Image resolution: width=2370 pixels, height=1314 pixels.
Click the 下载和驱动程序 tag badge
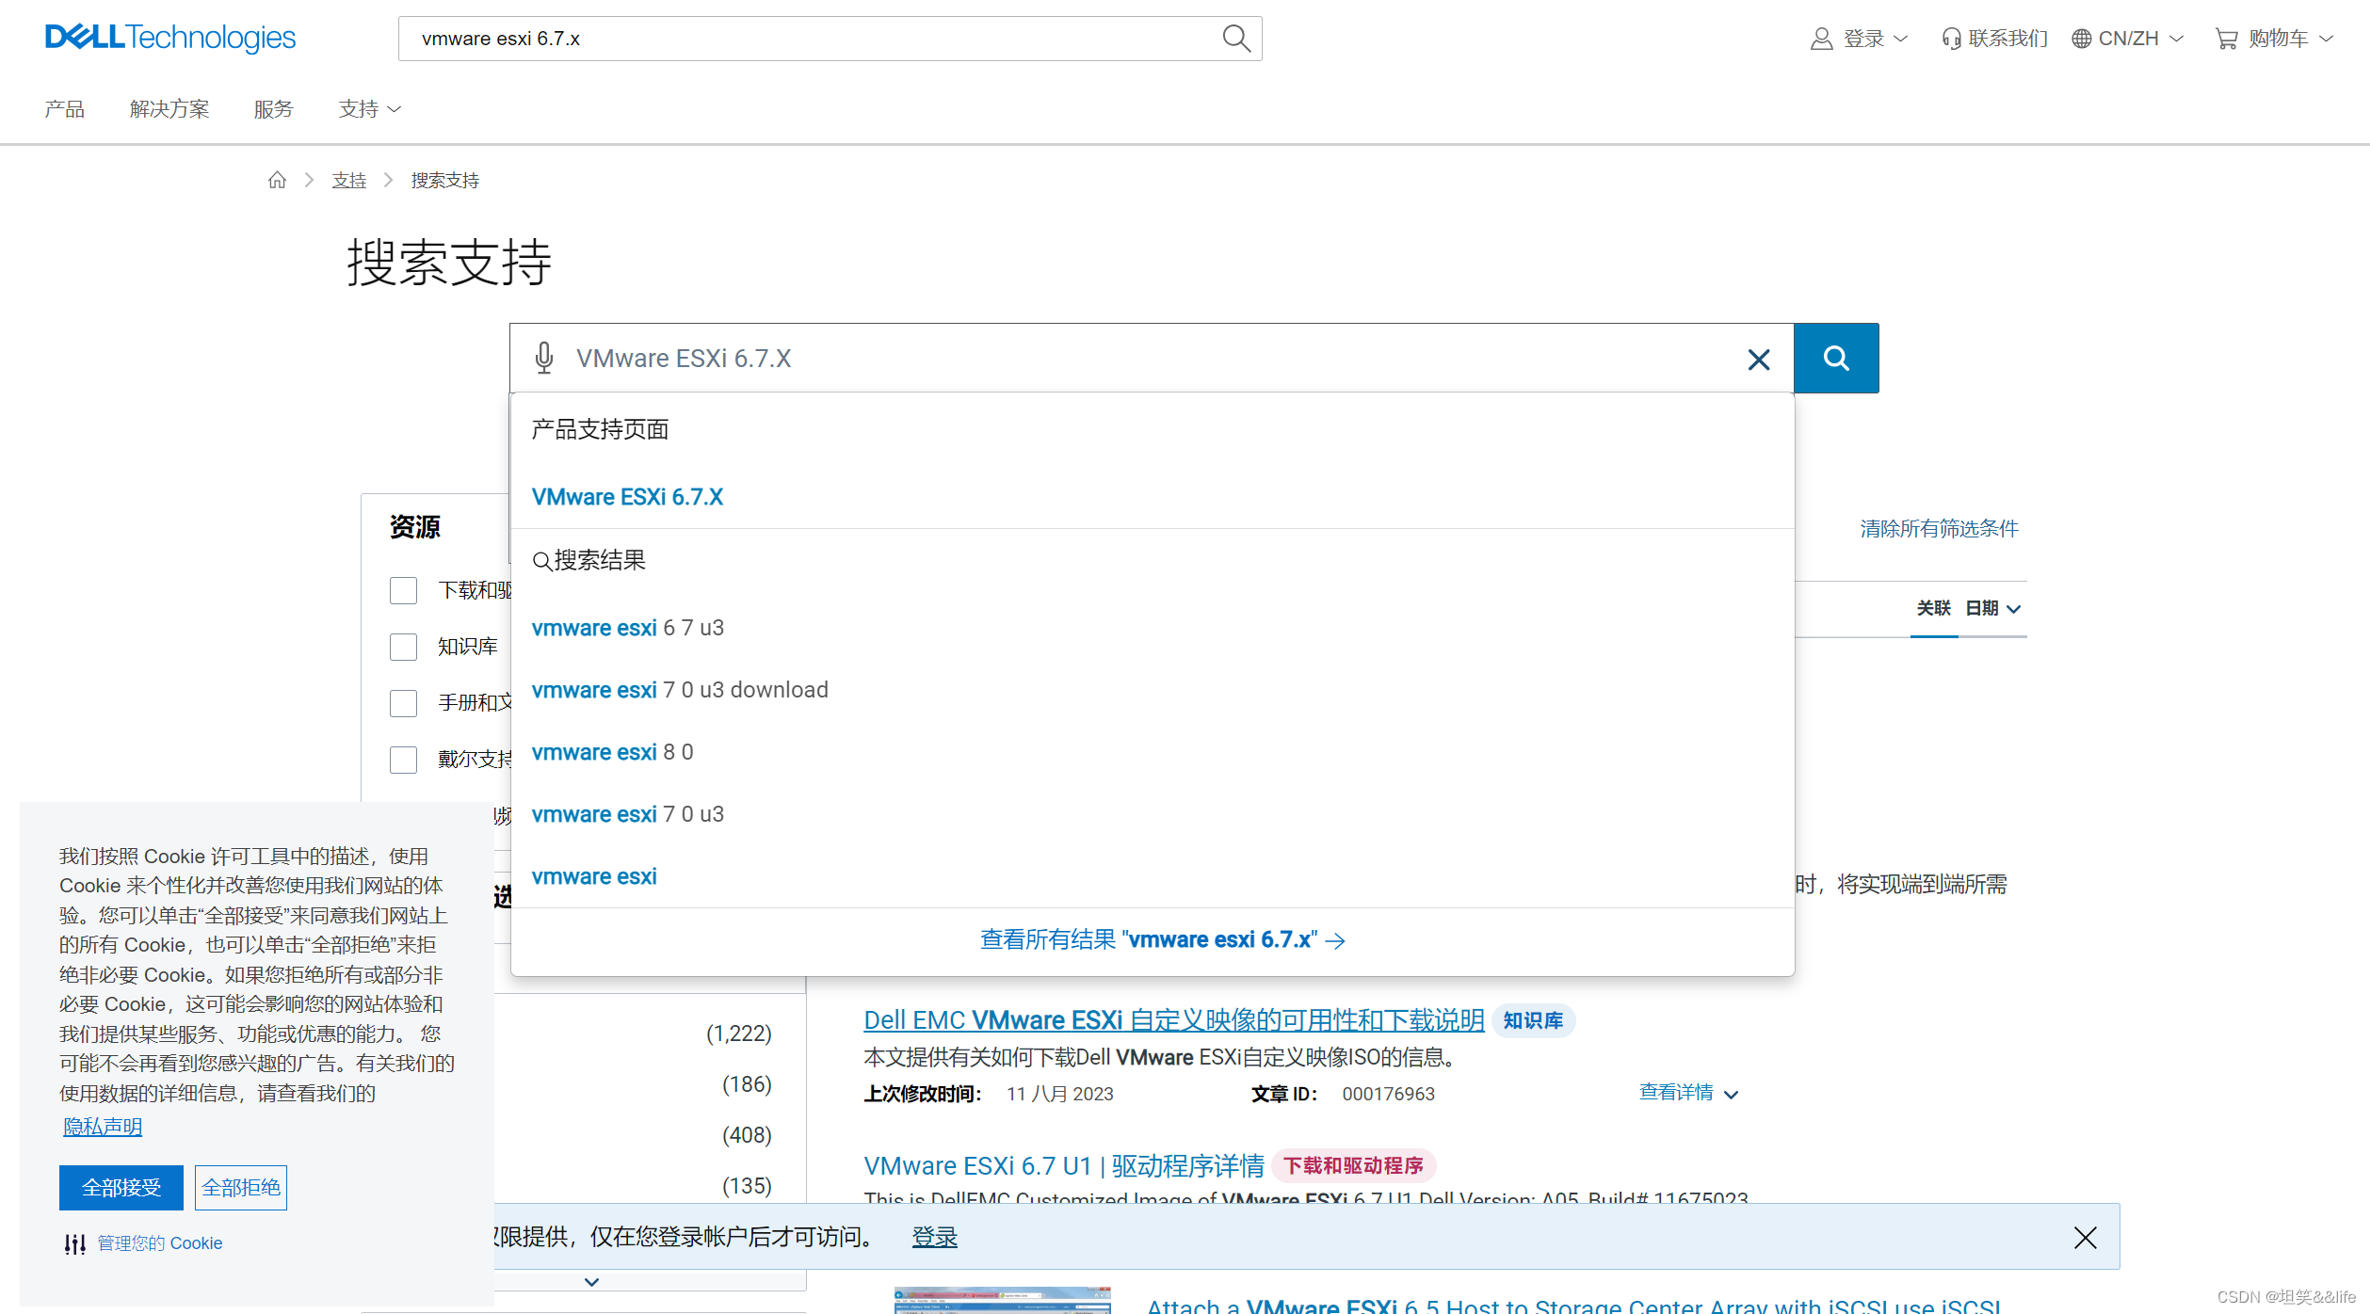tap(1354, 1166)
